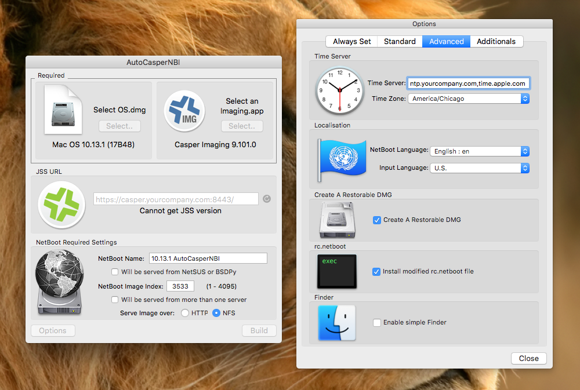Uncheck Install modified rc.netboot file
Viewport: 580px width, 390px height.
(x=376, y=272)
